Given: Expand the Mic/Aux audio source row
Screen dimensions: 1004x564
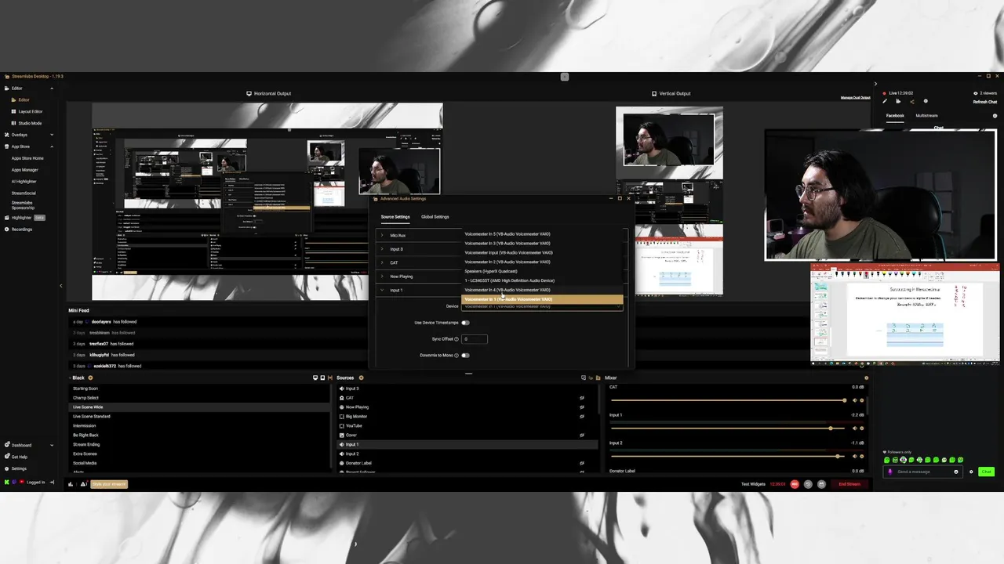Looking at the screenshot, I should click(x=382, y=235).
